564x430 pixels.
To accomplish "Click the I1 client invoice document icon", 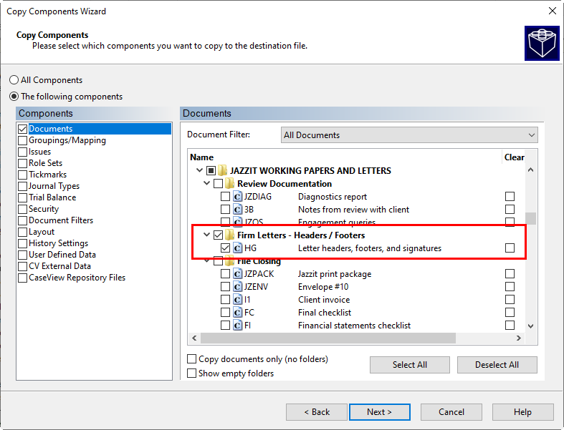I will coord(237,300).
